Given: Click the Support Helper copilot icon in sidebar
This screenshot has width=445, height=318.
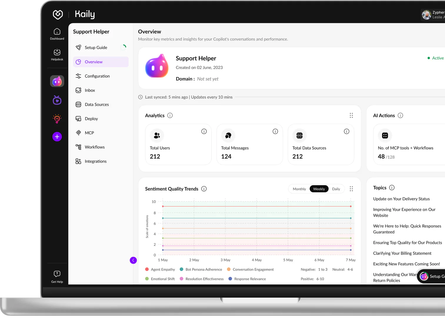Looking at the screenshot, I should (57, 81).
